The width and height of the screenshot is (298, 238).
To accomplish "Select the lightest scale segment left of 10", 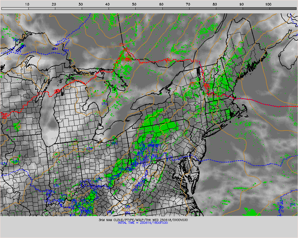I will pyautogui.click(x=15, y=8).
